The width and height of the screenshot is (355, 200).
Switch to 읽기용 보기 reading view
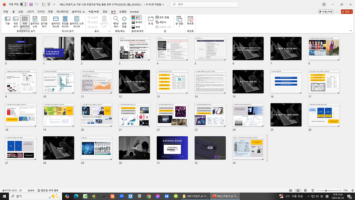[44, 21]
